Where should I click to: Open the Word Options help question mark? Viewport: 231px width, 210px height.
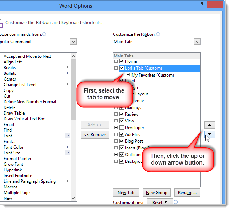(x=202, y=4)
